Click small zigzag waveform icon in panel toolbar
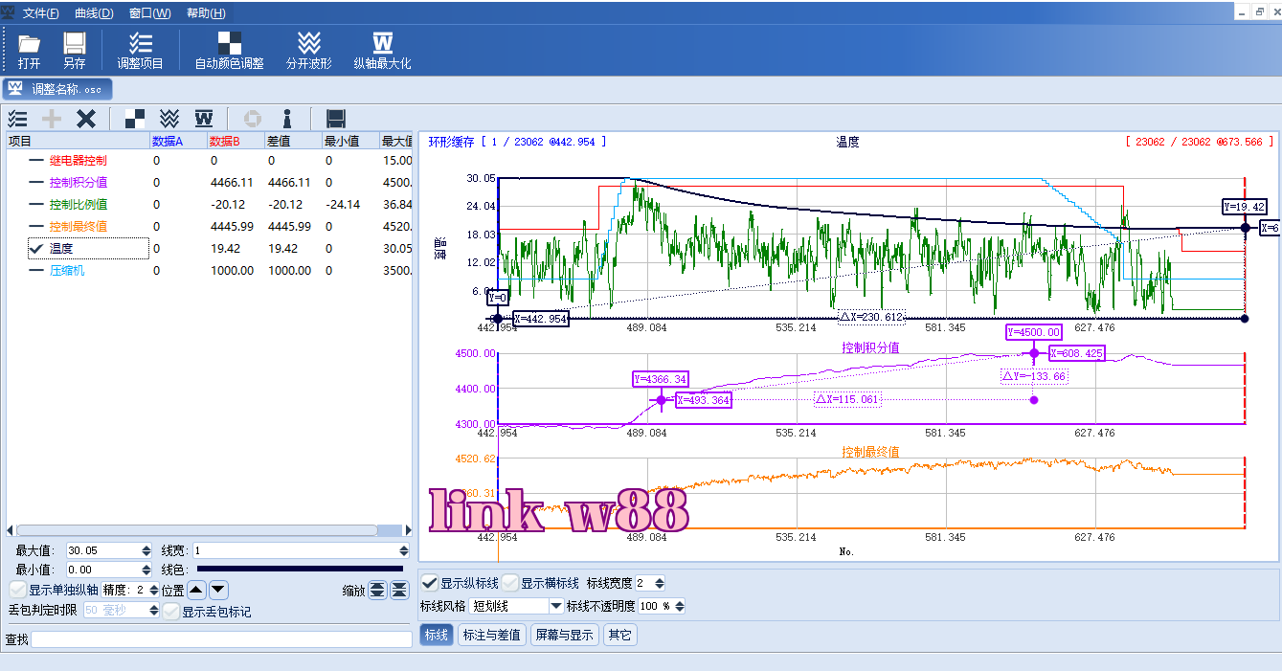This screenshot has height=671, width=1282. [169, 119]
